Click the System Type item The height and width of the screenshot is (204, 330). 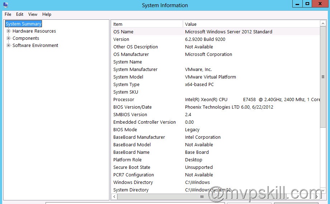point(126,85)
